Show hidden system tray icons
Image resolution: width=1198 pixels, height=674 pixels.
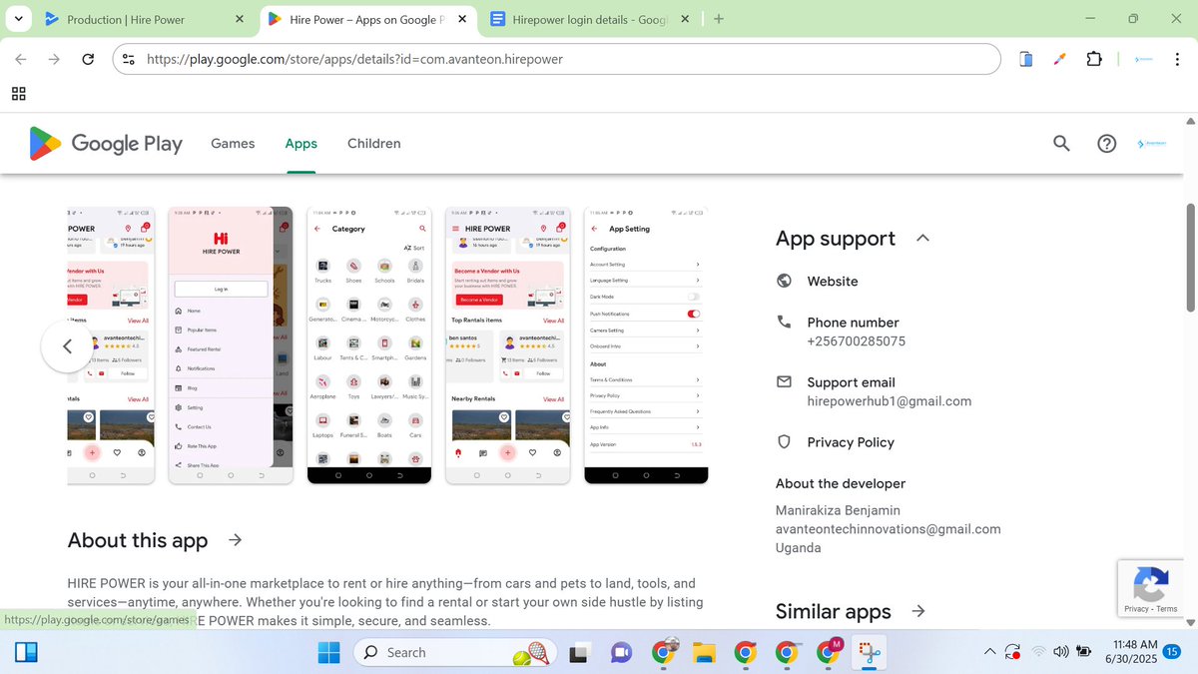(x=989, y=652)
